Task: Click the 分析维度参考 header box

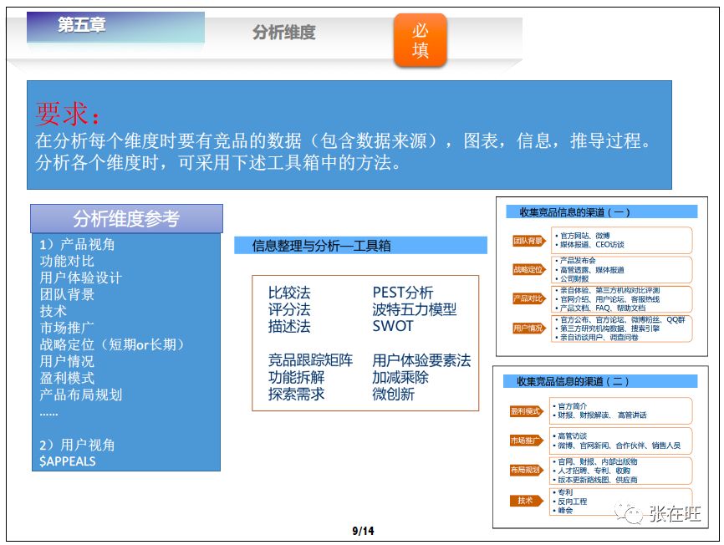Action: point(126,218)
